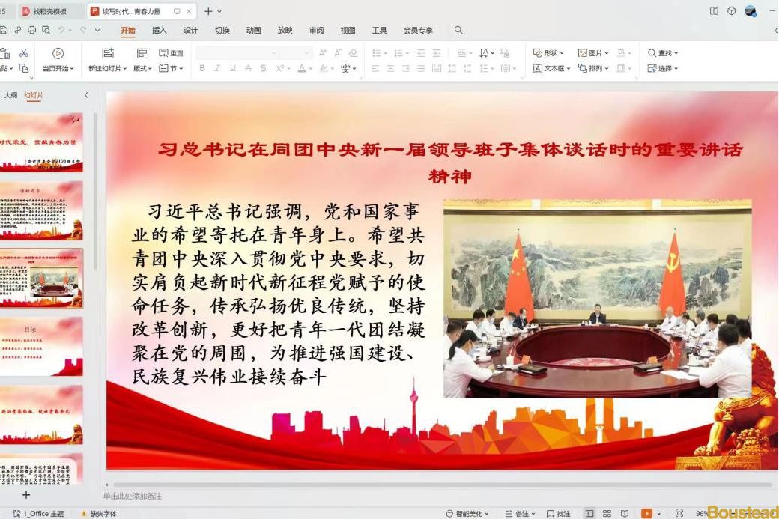Open the Insert (插入) ribbon tab
Screen dimensions: 779x519
(160, 31)
